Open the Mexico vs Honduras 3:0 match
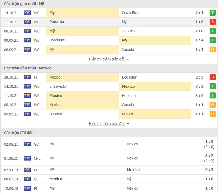Screen dimensions: 218x193 pos(109,96)
